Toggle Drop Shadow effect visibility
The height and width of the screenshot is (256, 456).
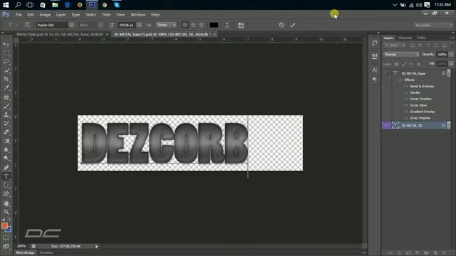pos(406,118)
